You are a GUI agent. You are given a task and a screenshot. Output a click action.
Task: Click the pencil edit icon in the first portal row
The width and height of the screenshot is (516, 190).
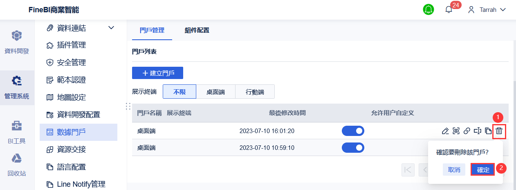[x=446, y=131]
